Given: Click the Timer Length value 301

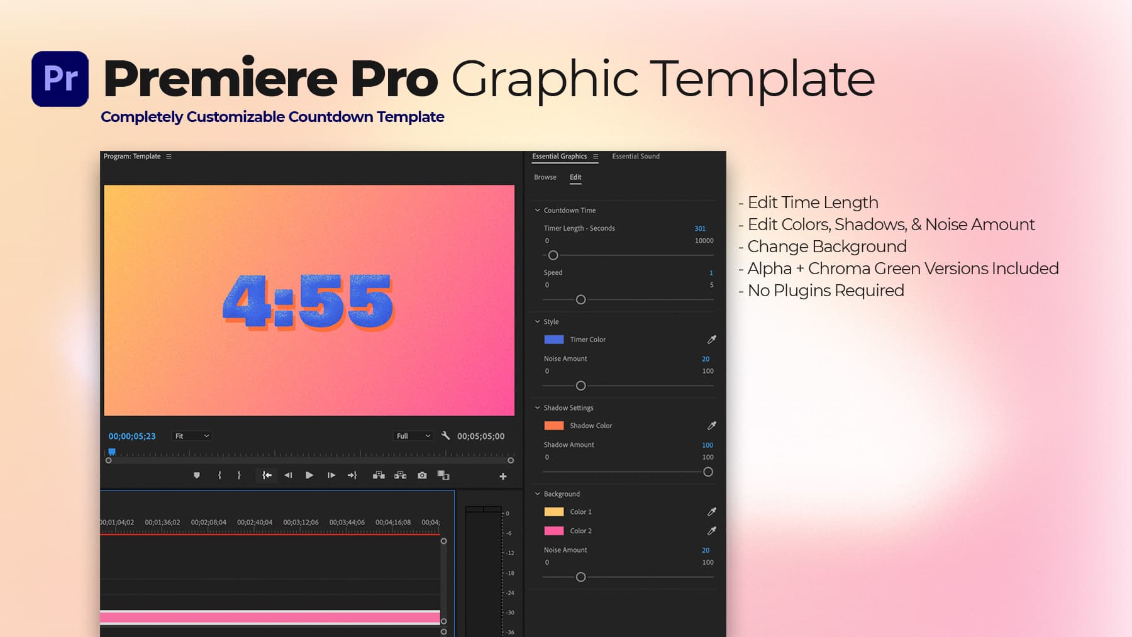Looking at the screenshot, I should click(700, 229).
